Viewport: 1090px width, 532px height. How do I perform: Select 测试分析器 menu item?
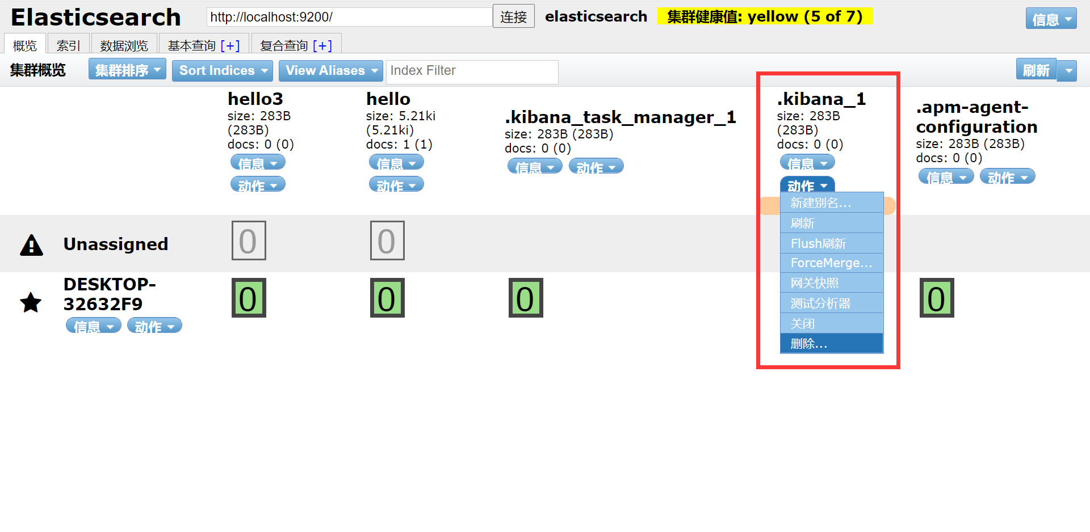832,303
